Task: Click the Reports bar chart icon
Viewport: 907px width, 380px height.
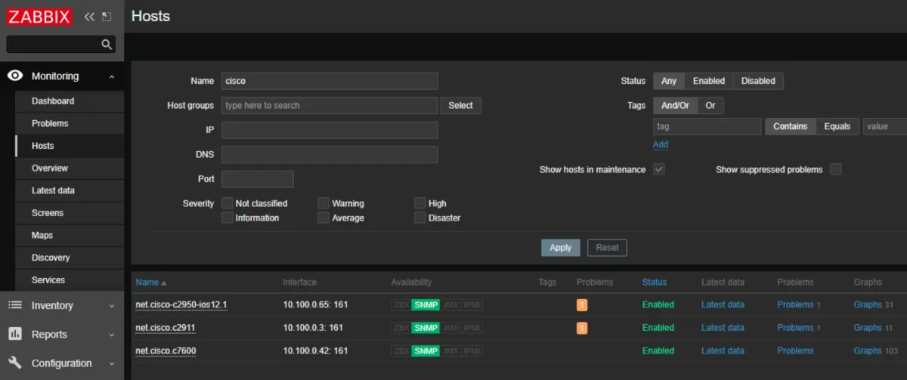Action: coord(15,334)
